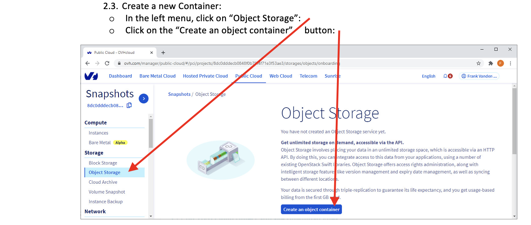Copy the project ID with the copy icon
The image size is (531, 225).
tap(129, 105)
